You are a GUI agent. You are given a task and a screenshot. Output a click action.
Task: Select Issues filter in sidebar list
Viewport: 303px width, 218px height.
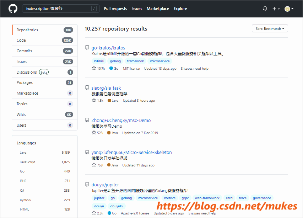coord(45,62)
